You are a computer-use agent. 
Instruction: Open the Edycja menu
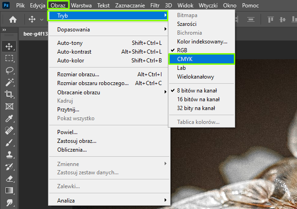tap(37, 6)
